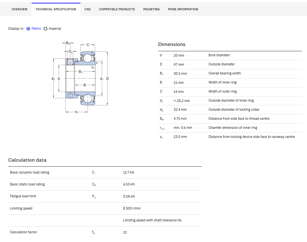The image size is (307, 242).
Task: Click the bearing cross-section drawing
Action: click(x=80, y=78)
